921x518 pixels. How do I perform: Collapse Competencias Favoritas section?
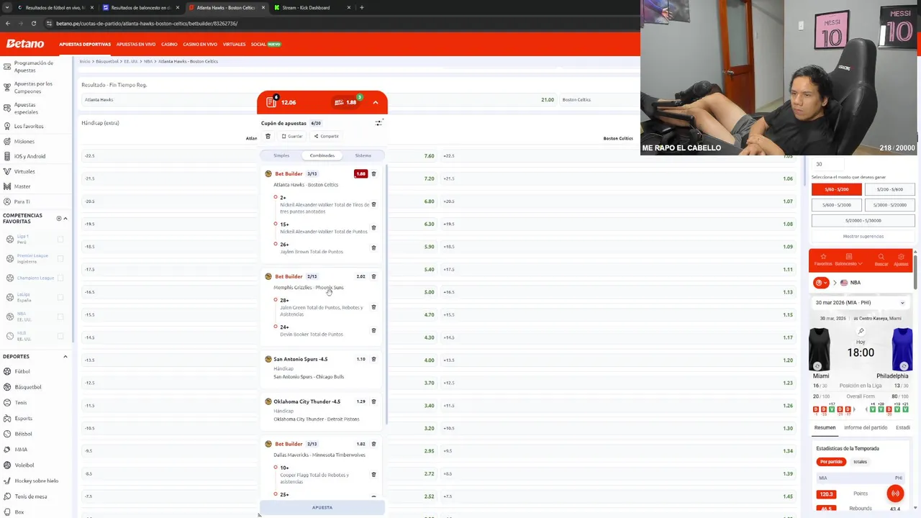click(65, 218)
